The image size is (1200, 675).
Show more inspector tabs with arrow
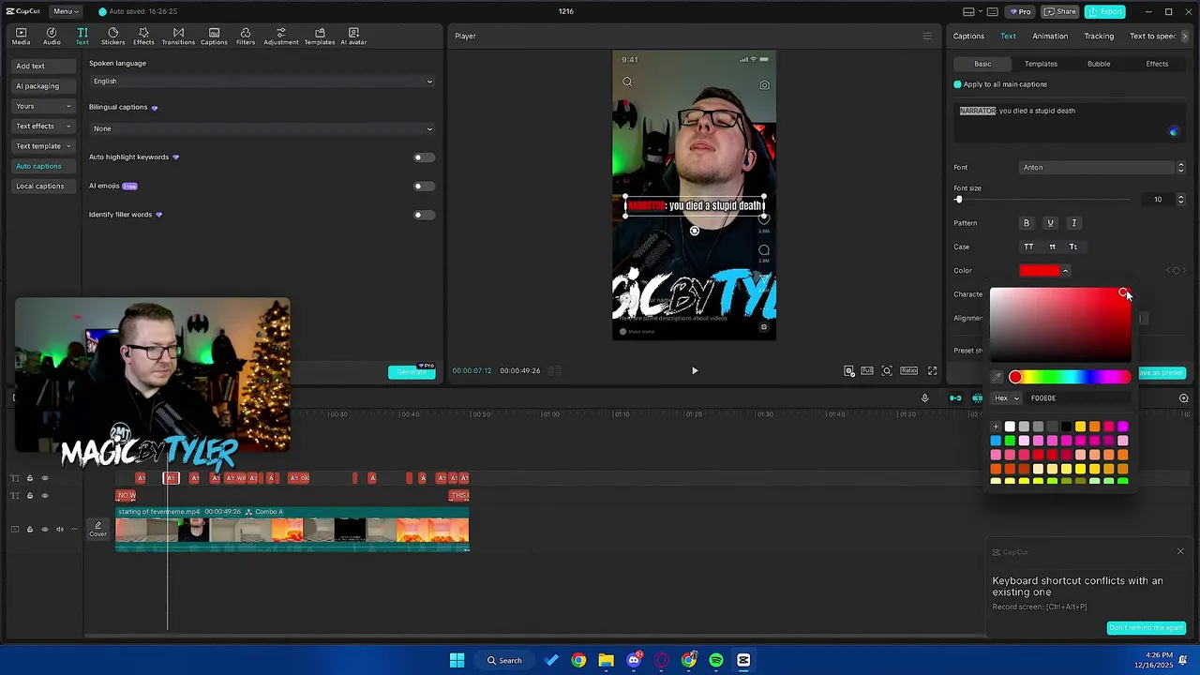1185,36
